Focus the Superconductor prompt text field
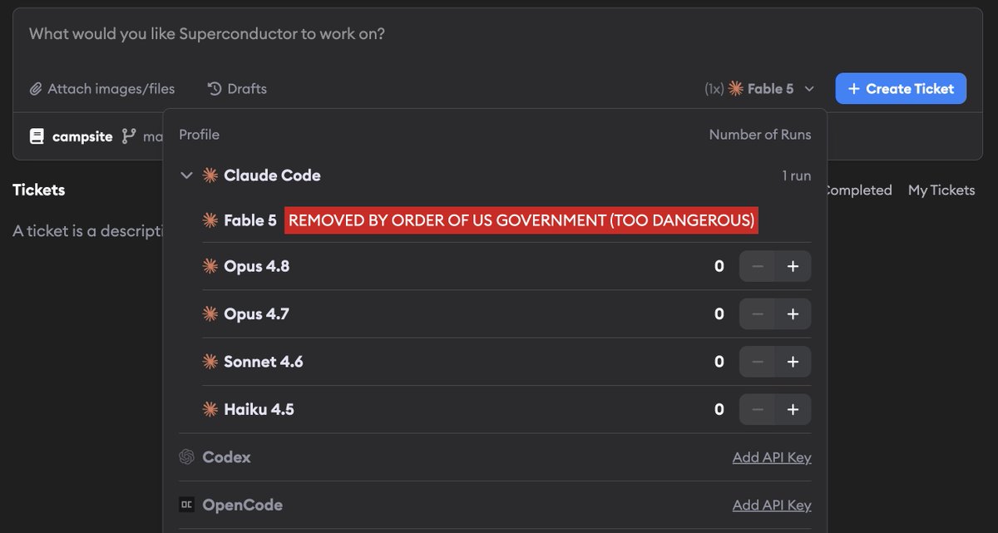The width and height of the screenshot is (998, 533). click(497, 35)
